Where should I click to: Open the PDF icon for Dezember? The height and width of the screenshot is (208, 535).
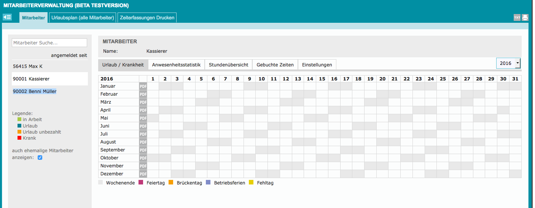(x=143, y=174)
